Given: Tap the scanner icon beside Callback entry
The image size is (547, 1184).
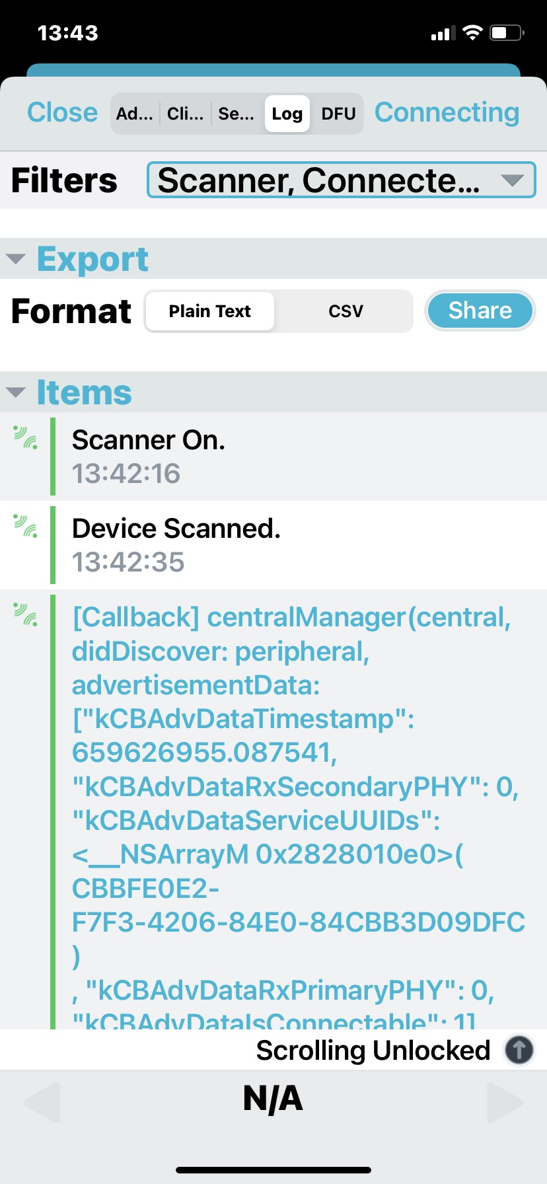Looking at the screenshot, I should pyautogui.click(x=26, y=614).
